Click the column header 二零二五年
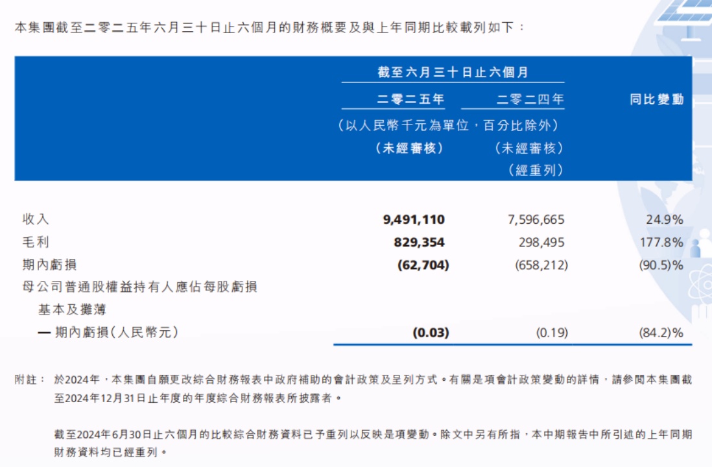Viewport: 712px width, 467px height. [410, 99]
